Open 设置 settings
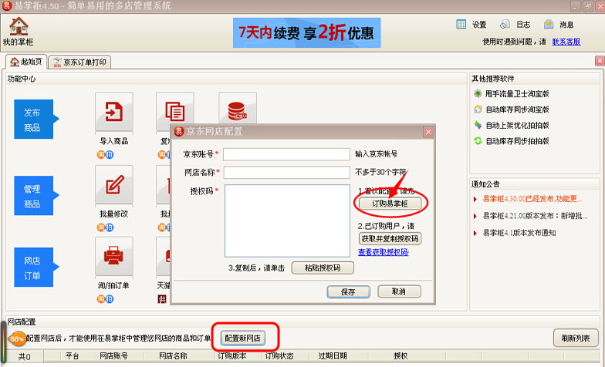605x367 pixels. (x=471, y=25)
